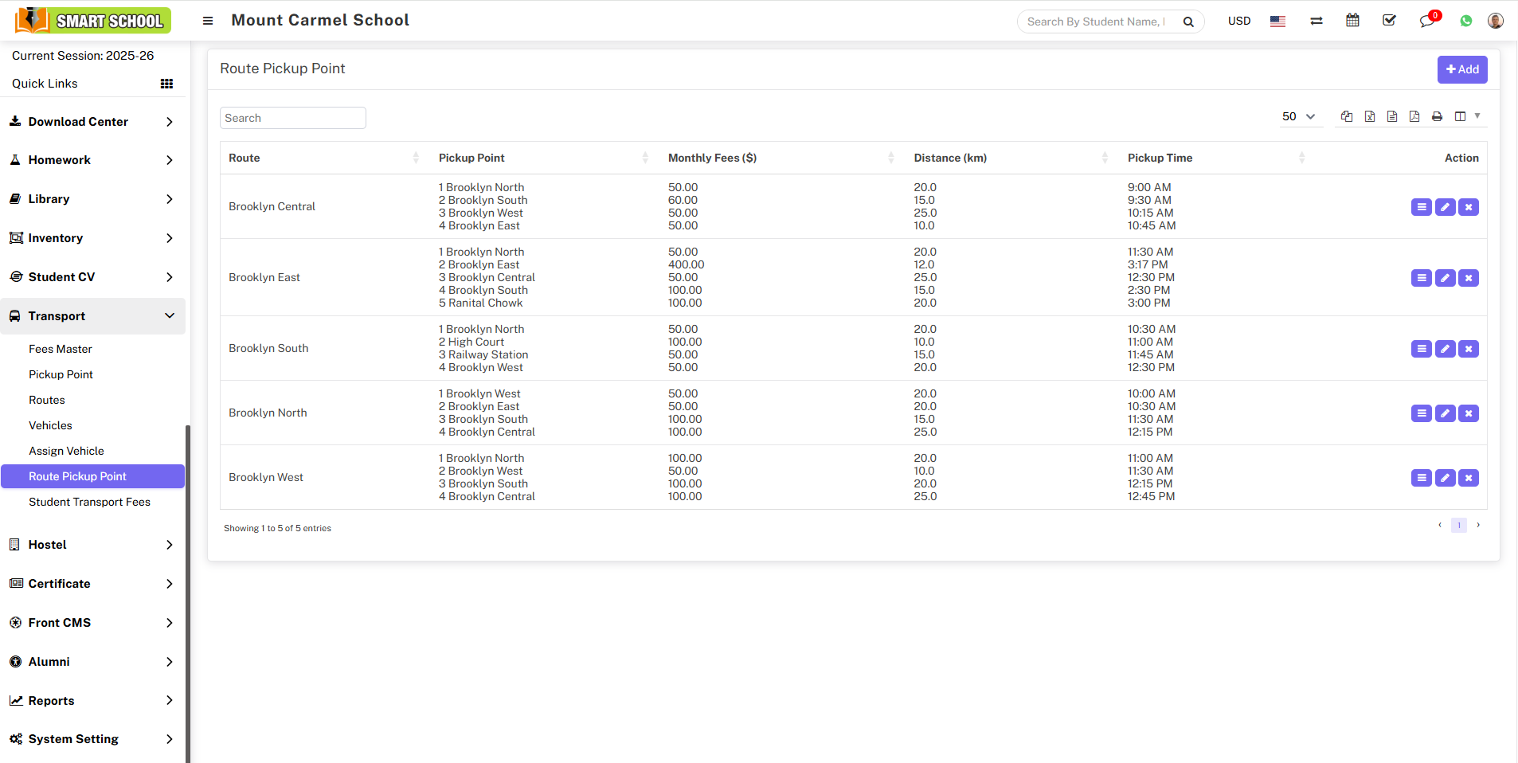1518x763 pixels.
Task: Open the 50 entries per page dropdown
Action: click(1298, 116)
